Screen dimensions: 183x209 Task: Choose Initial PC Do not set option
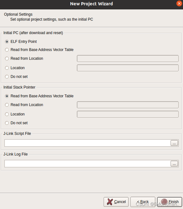click(7, 77)
